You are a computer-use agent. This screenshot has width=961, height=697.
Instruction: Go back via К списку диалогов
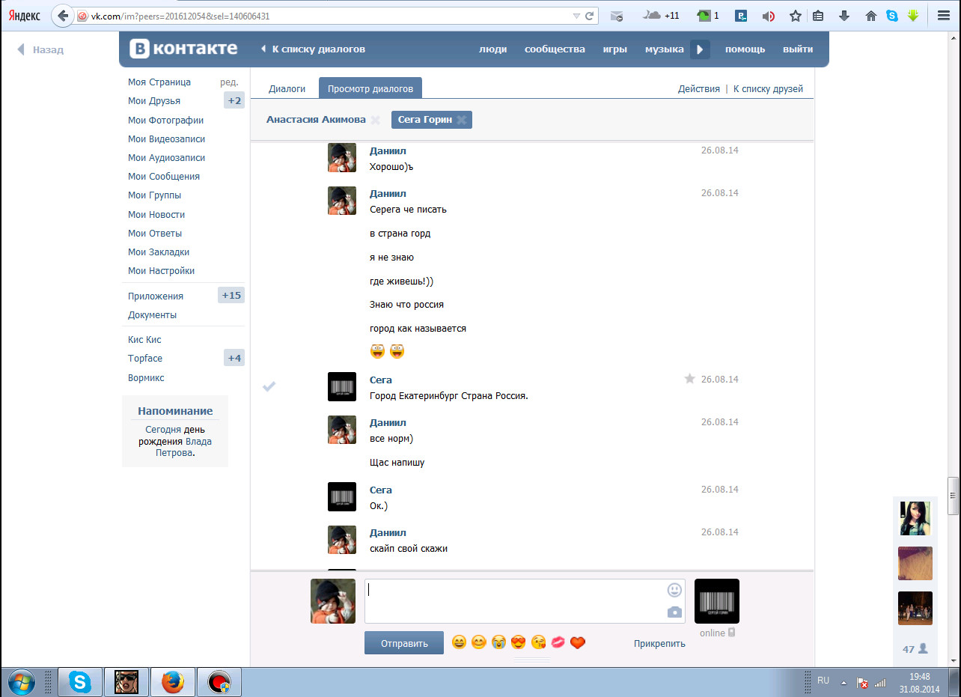313,49
